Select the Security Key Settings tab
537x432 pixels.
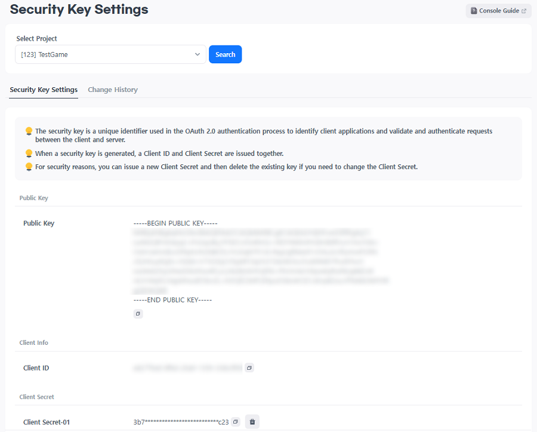(x=44, y=90)
